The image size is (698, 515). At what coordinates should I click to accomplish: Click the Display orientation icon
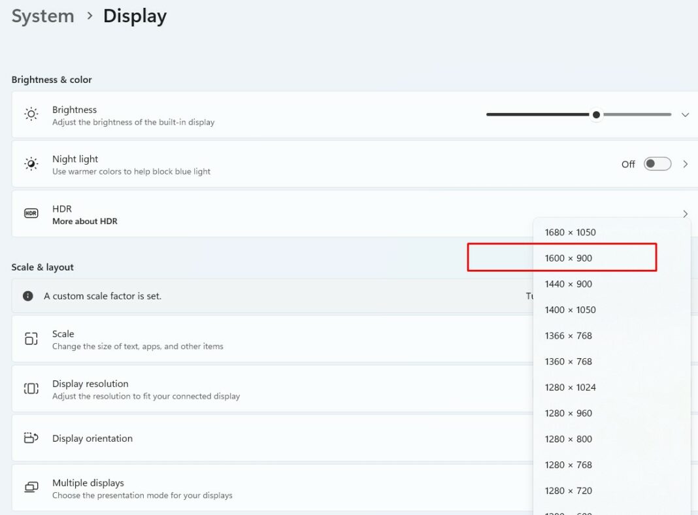tap(31, 439)
